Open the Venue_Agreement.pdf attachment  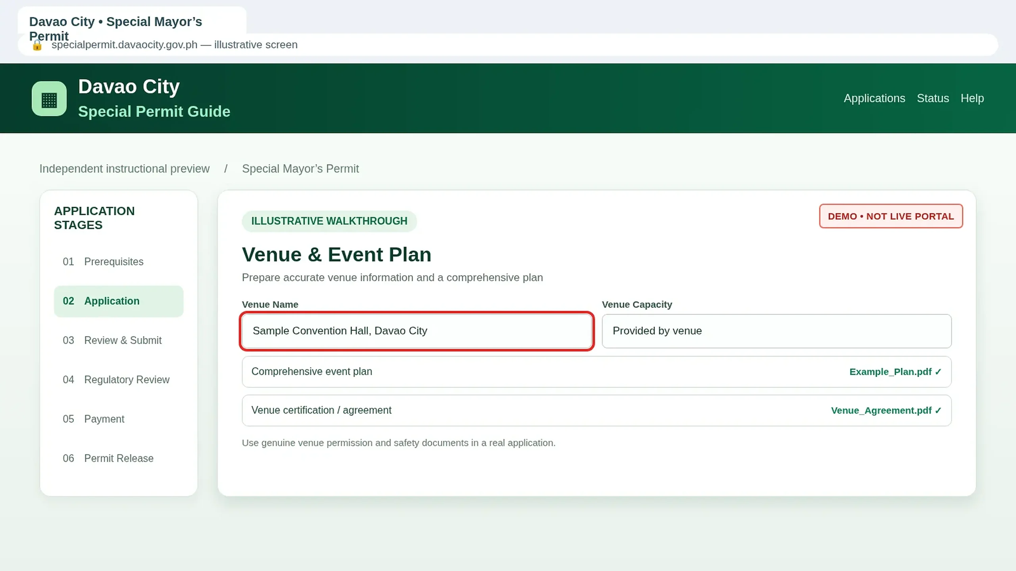[x=886, y=410]
